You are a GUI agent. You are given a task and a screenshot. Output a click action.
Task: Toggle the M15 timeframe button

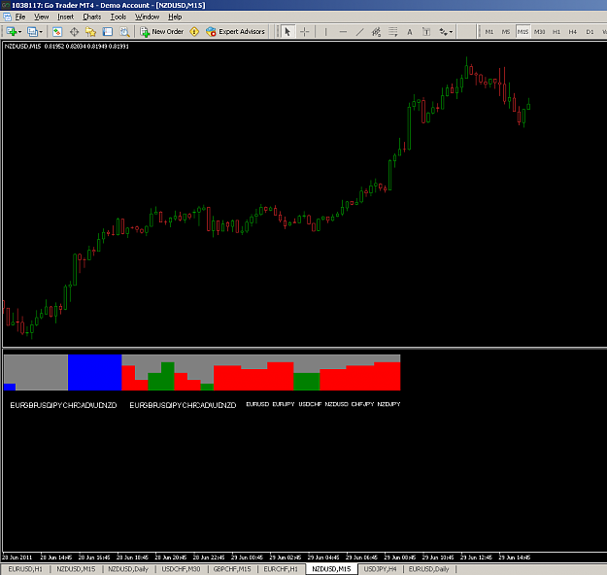click(x=523, y=32)
